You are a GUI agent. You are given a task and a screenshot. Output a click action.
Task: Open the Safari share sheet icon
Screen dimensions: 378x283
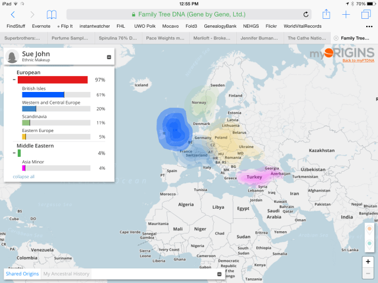(326, 14)
